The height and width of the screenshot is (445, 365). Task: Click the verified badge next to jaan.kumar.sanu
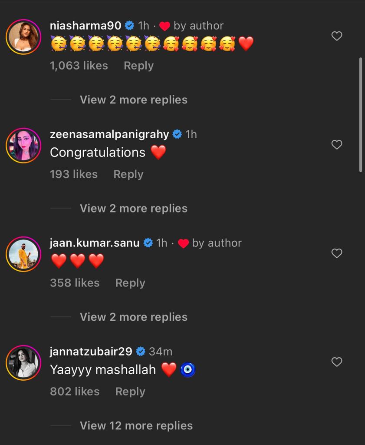pos(148,243)
